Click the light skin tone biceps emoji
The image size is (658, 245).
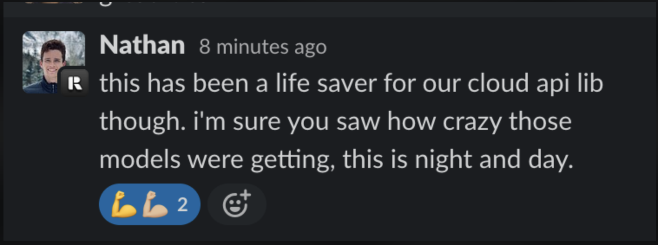tap(155, 204)
